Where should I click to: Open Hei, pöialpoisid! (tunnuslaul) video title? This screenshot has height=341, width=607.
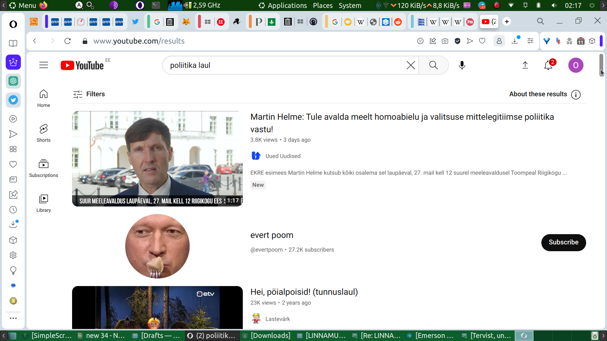click(304, 292)
